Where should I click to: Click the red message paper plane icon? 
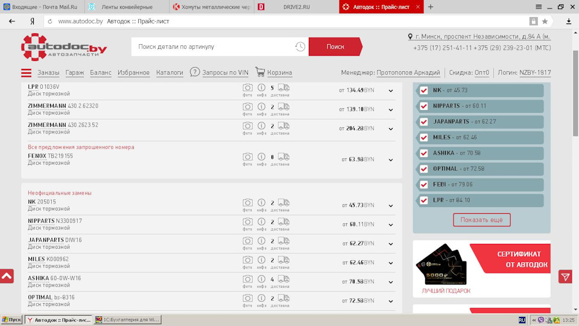[x=565, y=276]
